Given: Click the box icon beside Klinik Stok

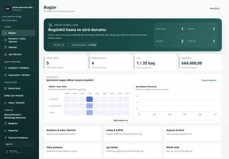Looking at the screenshot, I should pyautogui.click(x=6, y=88).
